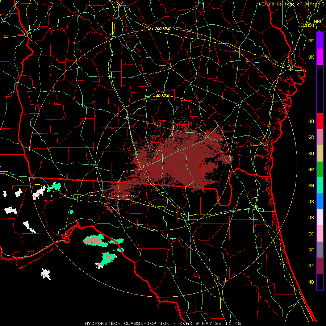
Task: Select the GR pink legend swatch
Action: pos(320,137)
